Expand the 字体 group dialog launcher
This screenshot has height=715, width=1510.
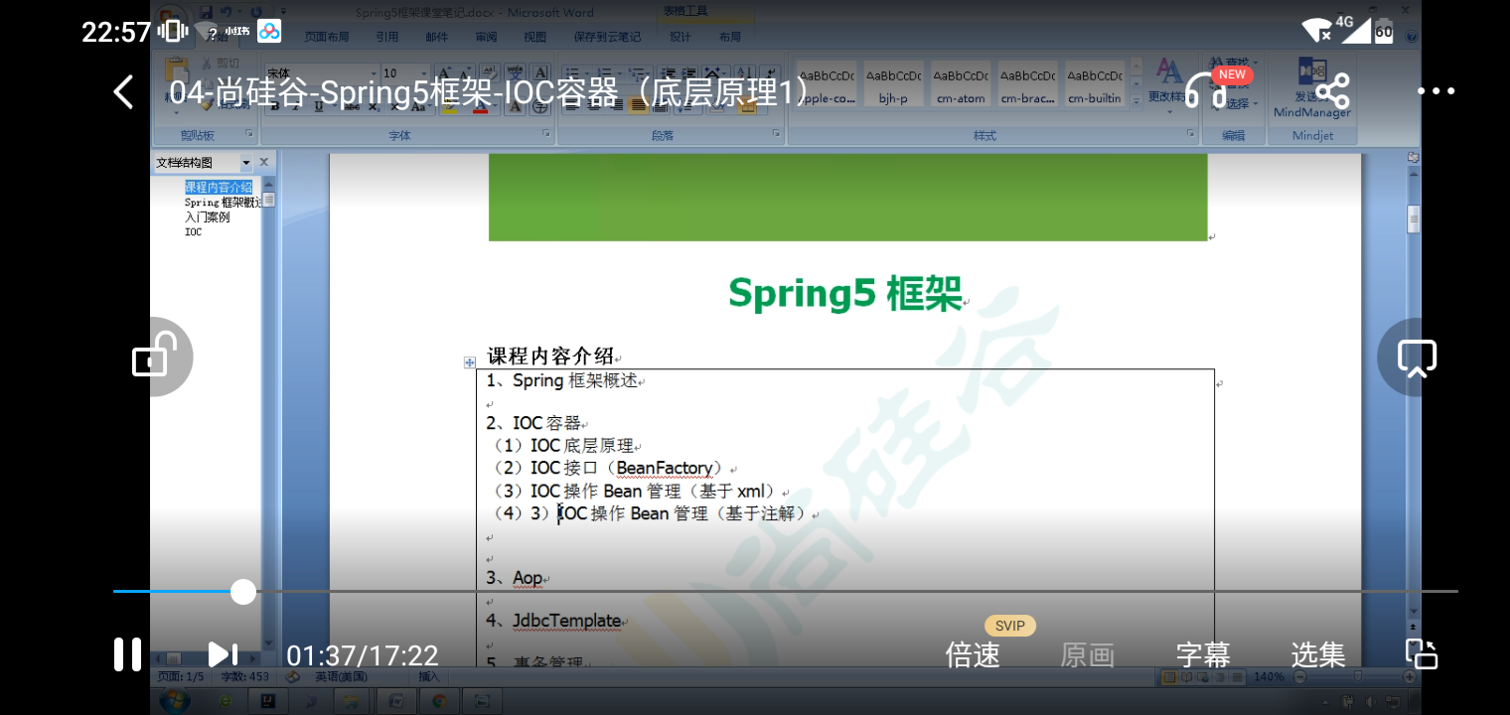pyautogui.click(x=546, y=133)
